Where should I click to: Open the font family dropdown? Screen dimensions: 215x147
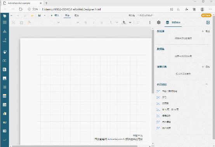(59, 23)
